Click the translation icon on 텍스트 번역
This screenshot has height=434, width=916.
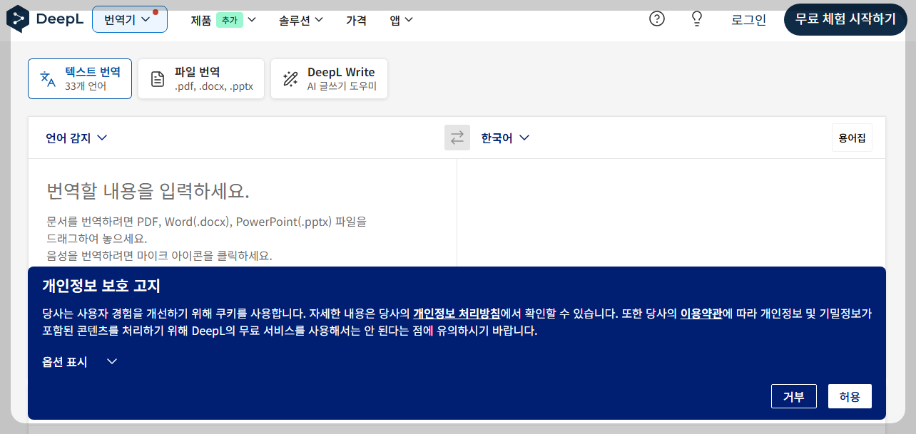click(46, 78)
